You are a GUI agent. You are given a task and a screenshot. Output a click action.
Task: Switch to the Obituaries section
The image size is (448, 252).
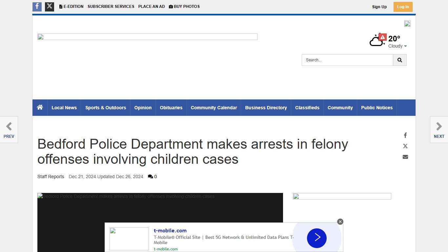(171, 107)
